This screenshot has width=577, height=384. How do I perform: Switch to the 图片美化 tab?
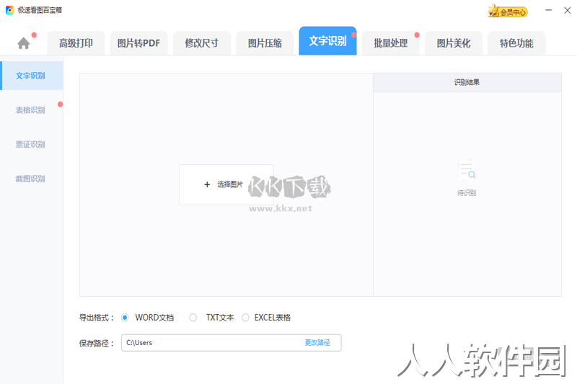coord(454,43)
